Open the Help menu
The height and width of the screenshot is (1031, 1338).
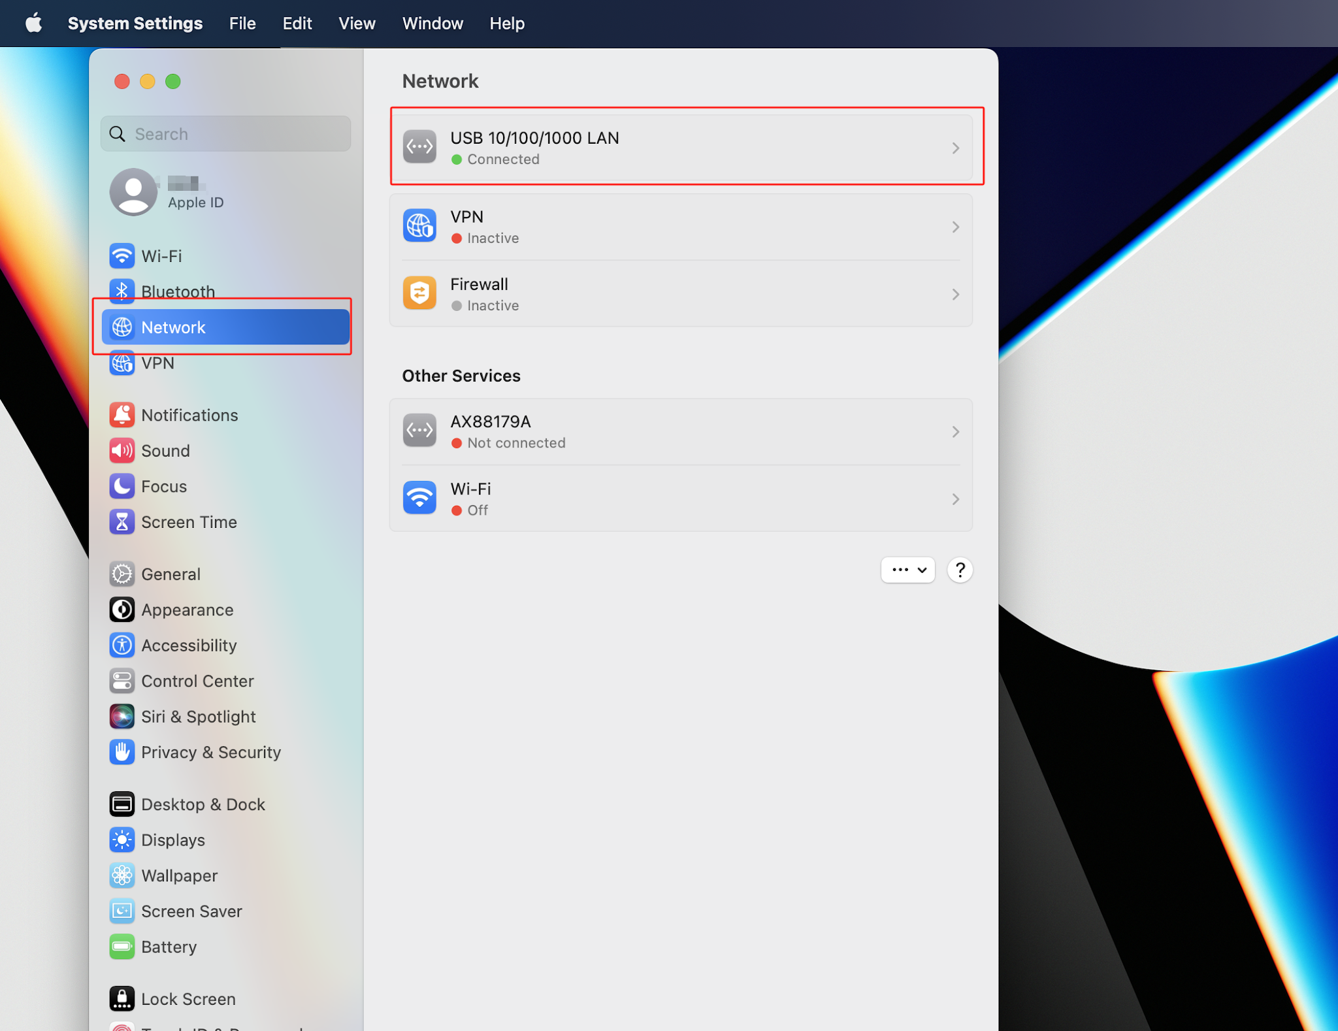click(507, 24)
